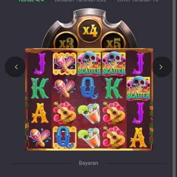Click the unframed blue Q in middle reel
This screenshot has width=177, height=177.
point(89,88)
